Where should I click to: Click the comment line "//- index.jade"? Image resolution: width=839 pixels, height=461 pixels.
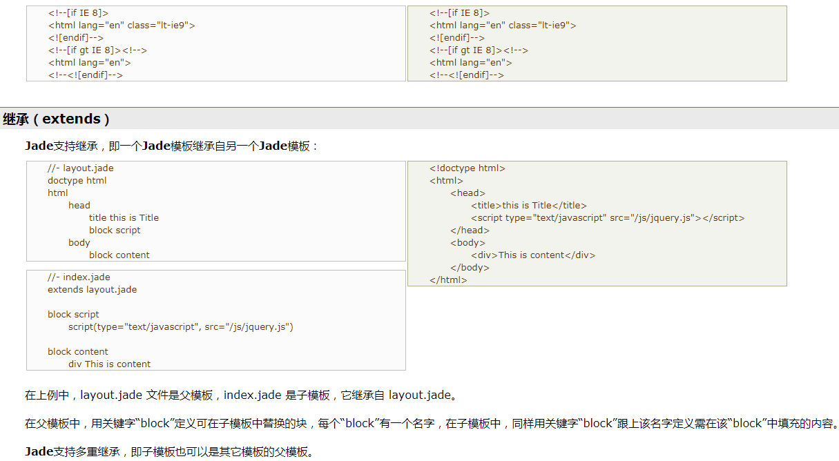point(79,277)
